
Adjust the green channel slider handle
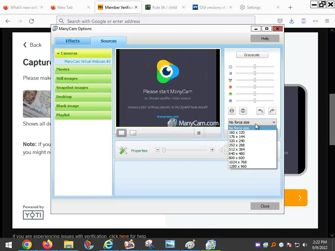click(255, 94)
